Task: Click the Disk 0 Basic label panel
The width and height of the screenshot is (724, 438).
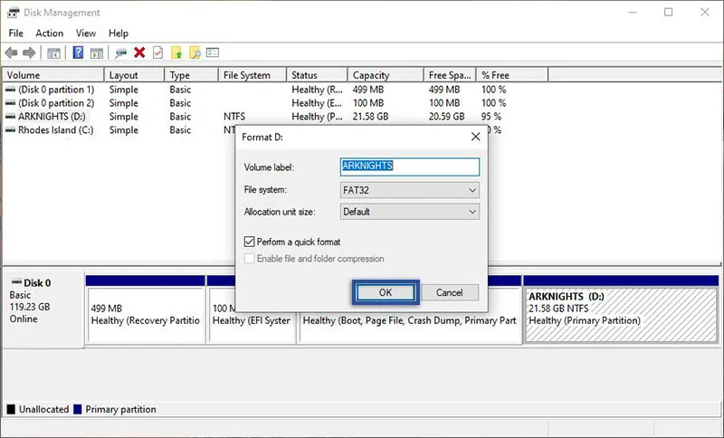Action: pyautogui.click(x=43, y=309)
